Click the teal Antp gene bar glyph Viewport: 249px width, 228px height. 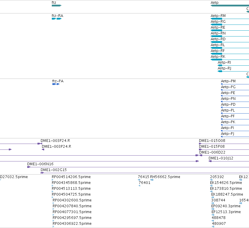point(230,6)
